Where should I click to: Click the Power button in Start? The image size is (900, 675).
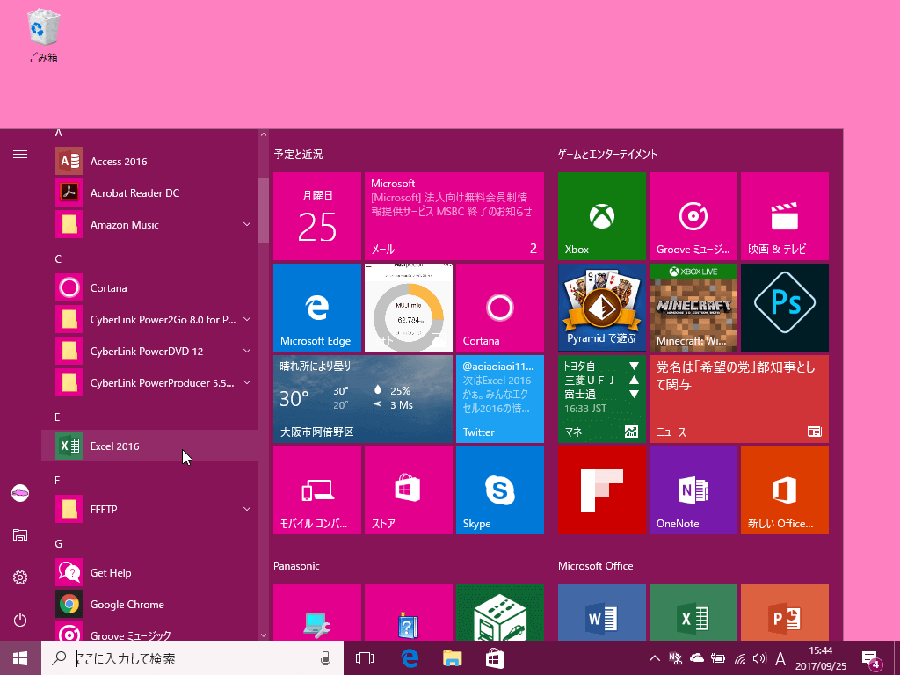pyautogui.click(x=20, y=620)
